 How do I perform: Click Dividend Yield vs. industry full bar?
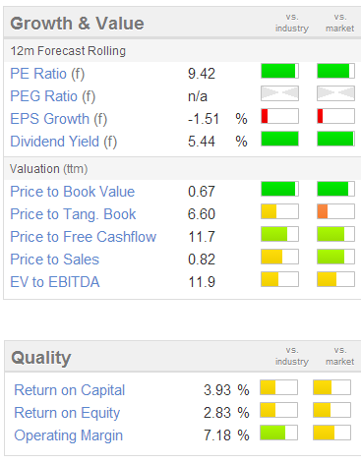279,139
